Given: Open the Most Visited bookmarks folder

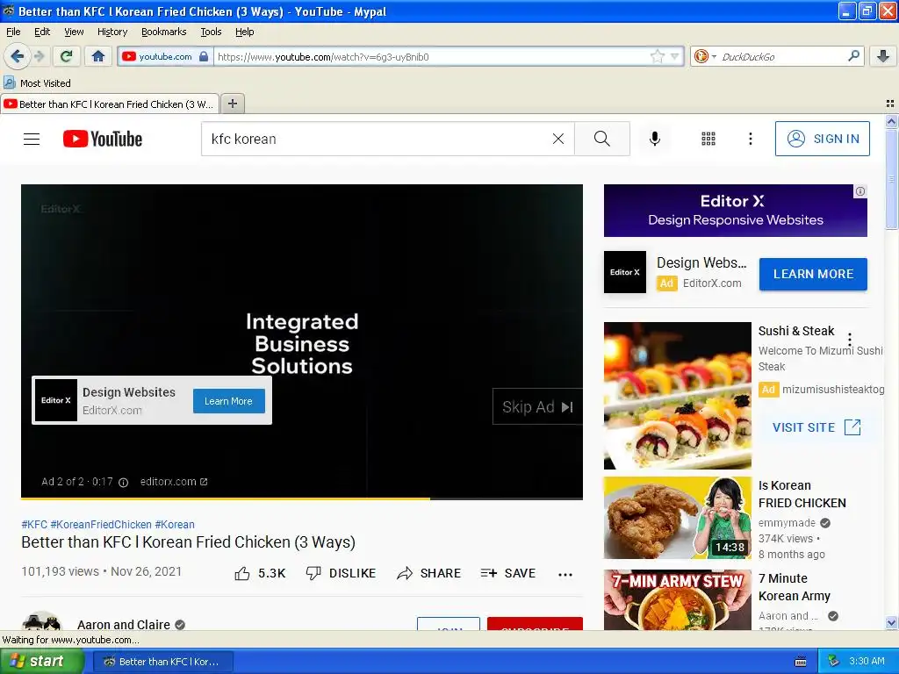Looking at the screenshot, I should (x=37, y=83).
